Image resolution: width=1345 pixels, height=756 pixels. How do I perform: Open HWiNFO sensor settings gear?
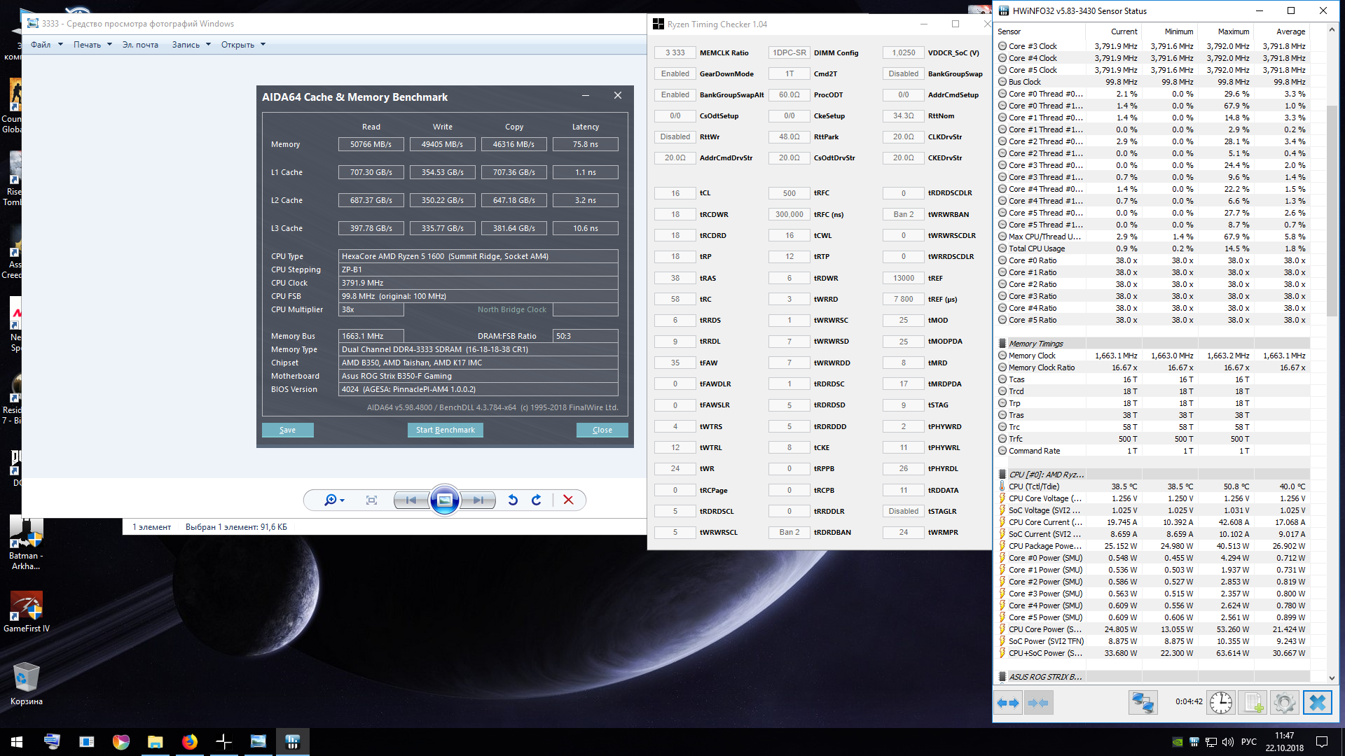(x=1285, y=702)
